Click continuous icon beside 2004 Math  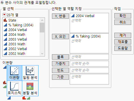point(5,34)
